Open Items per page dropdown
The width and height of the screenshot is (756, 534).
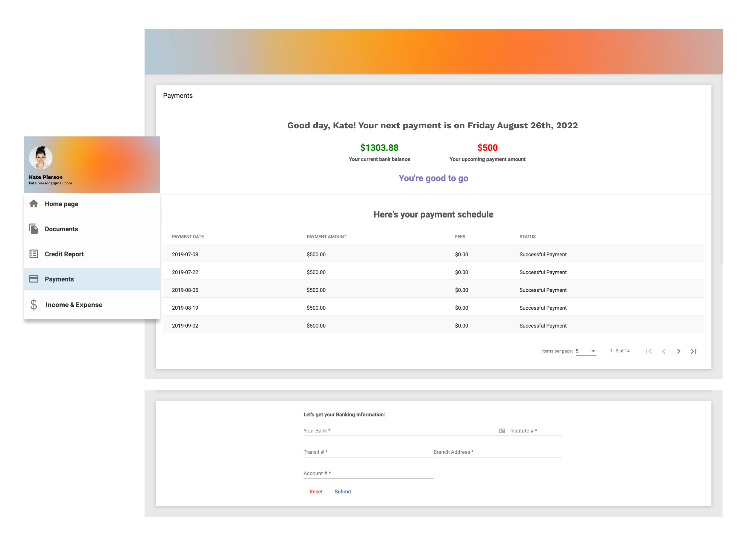[x=586, y=351]
